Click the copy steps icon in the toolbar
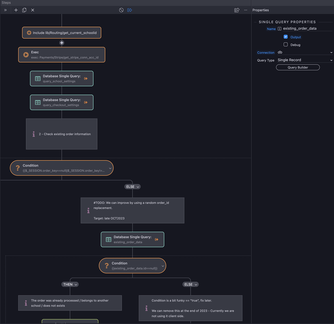 [x=24, y=10]
